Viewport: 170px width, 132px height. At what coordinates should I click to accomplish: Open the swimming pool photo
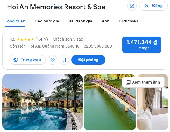(43, 102)
